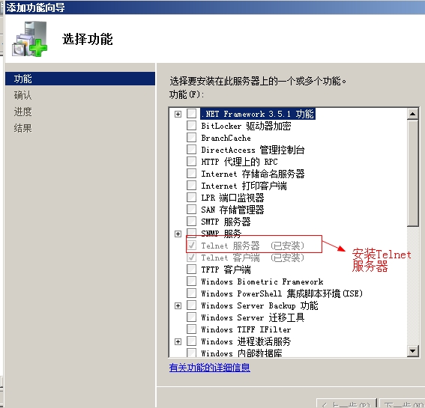Viewport: 425px width, 408px height.
Task: Tick the SMTP 服务器 checkbox
Action: 191,222
